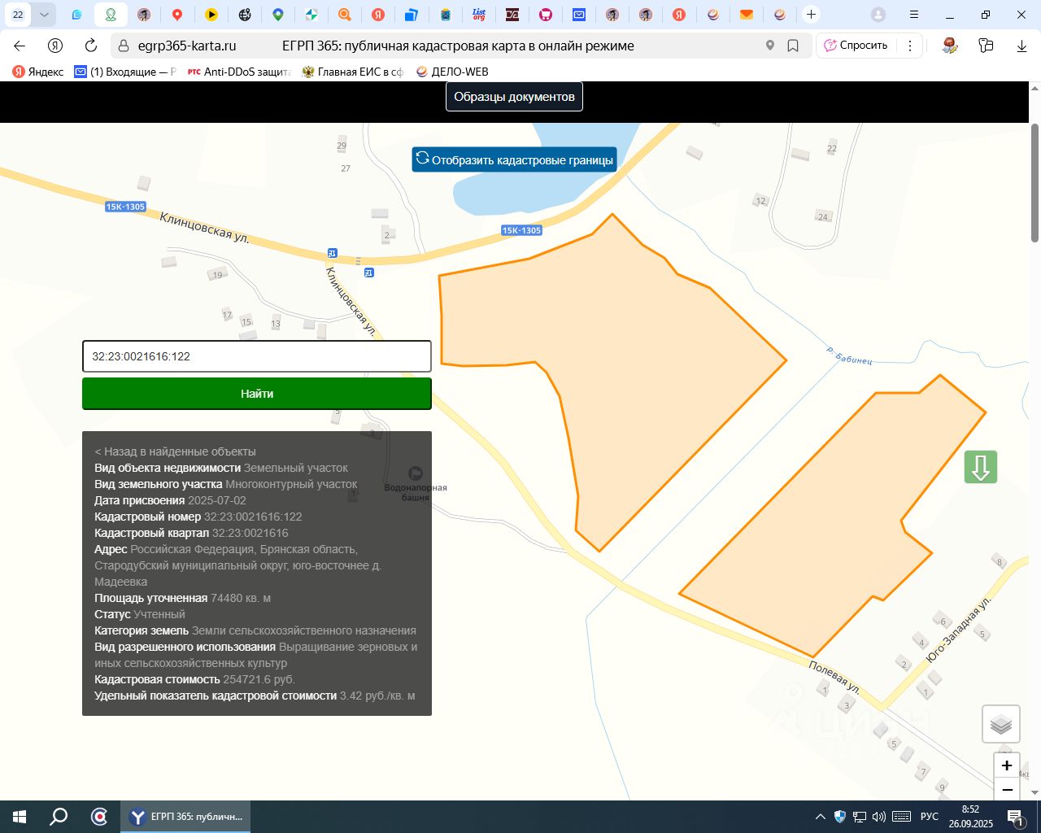Open the three-dot menu beside Спросить
The height and width of the screenshot is (833, 1041).
point(910,46)
